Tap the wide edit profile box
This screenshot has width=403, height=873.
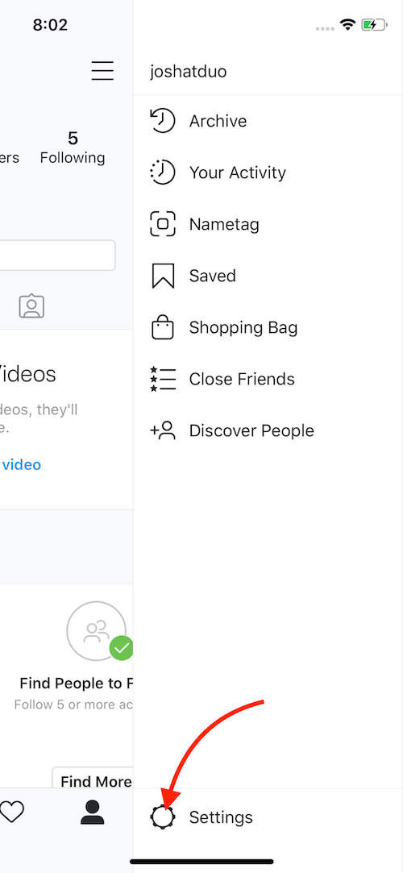tap(57, 256)
